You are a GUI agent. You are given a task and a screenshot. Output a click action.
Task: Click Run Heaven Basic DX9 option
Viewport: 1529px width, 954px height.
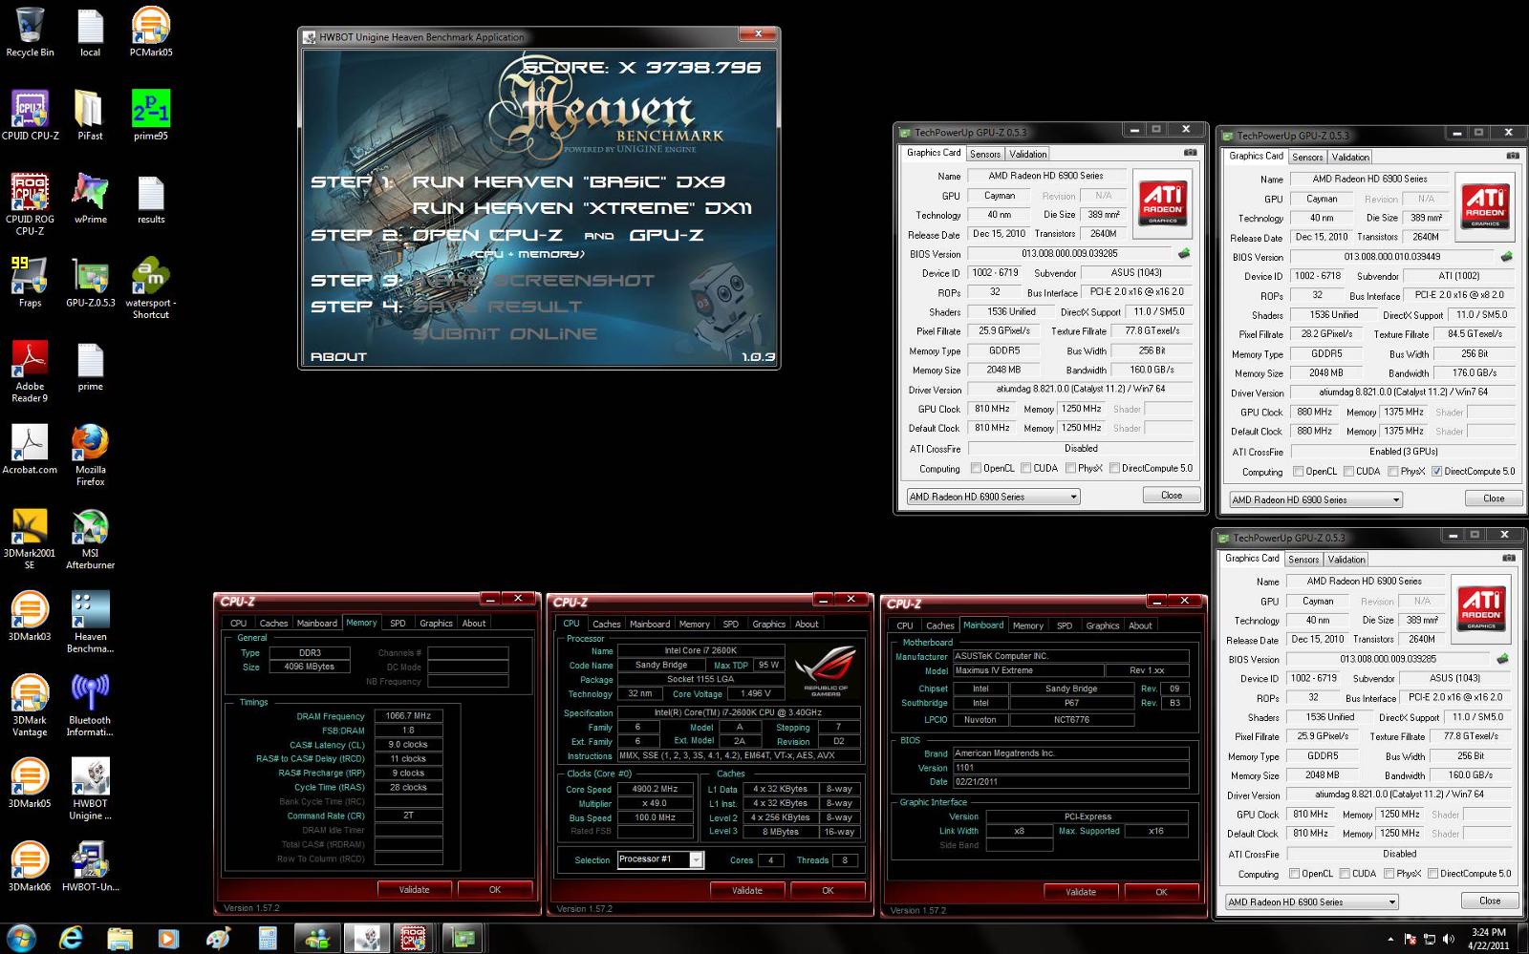point(569,181)
